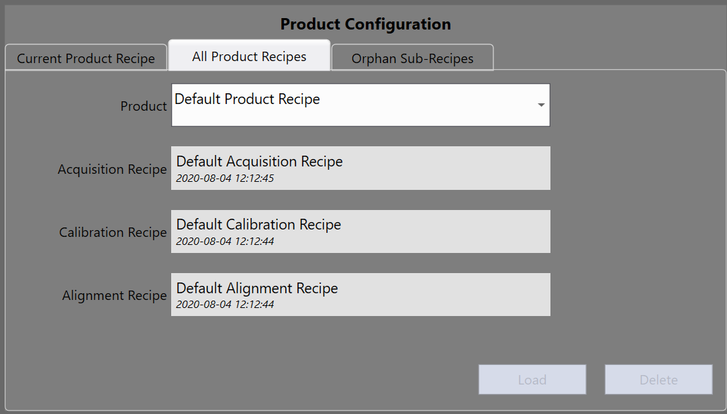Select the Default Acquisition Recipe name
This screenshot has height=414, width=727.
point(259,162)
